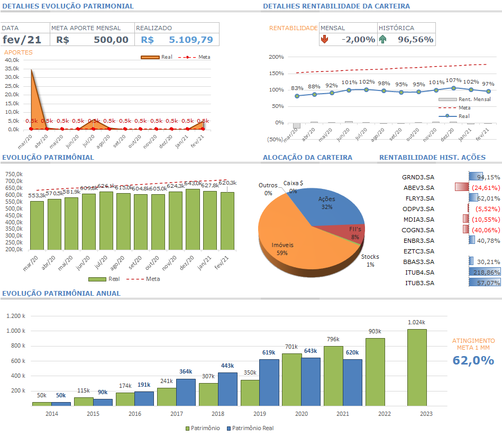502x437 pixels.
Task: Click the GRND3.SA ticker label
Action: [x=418, y=177]
